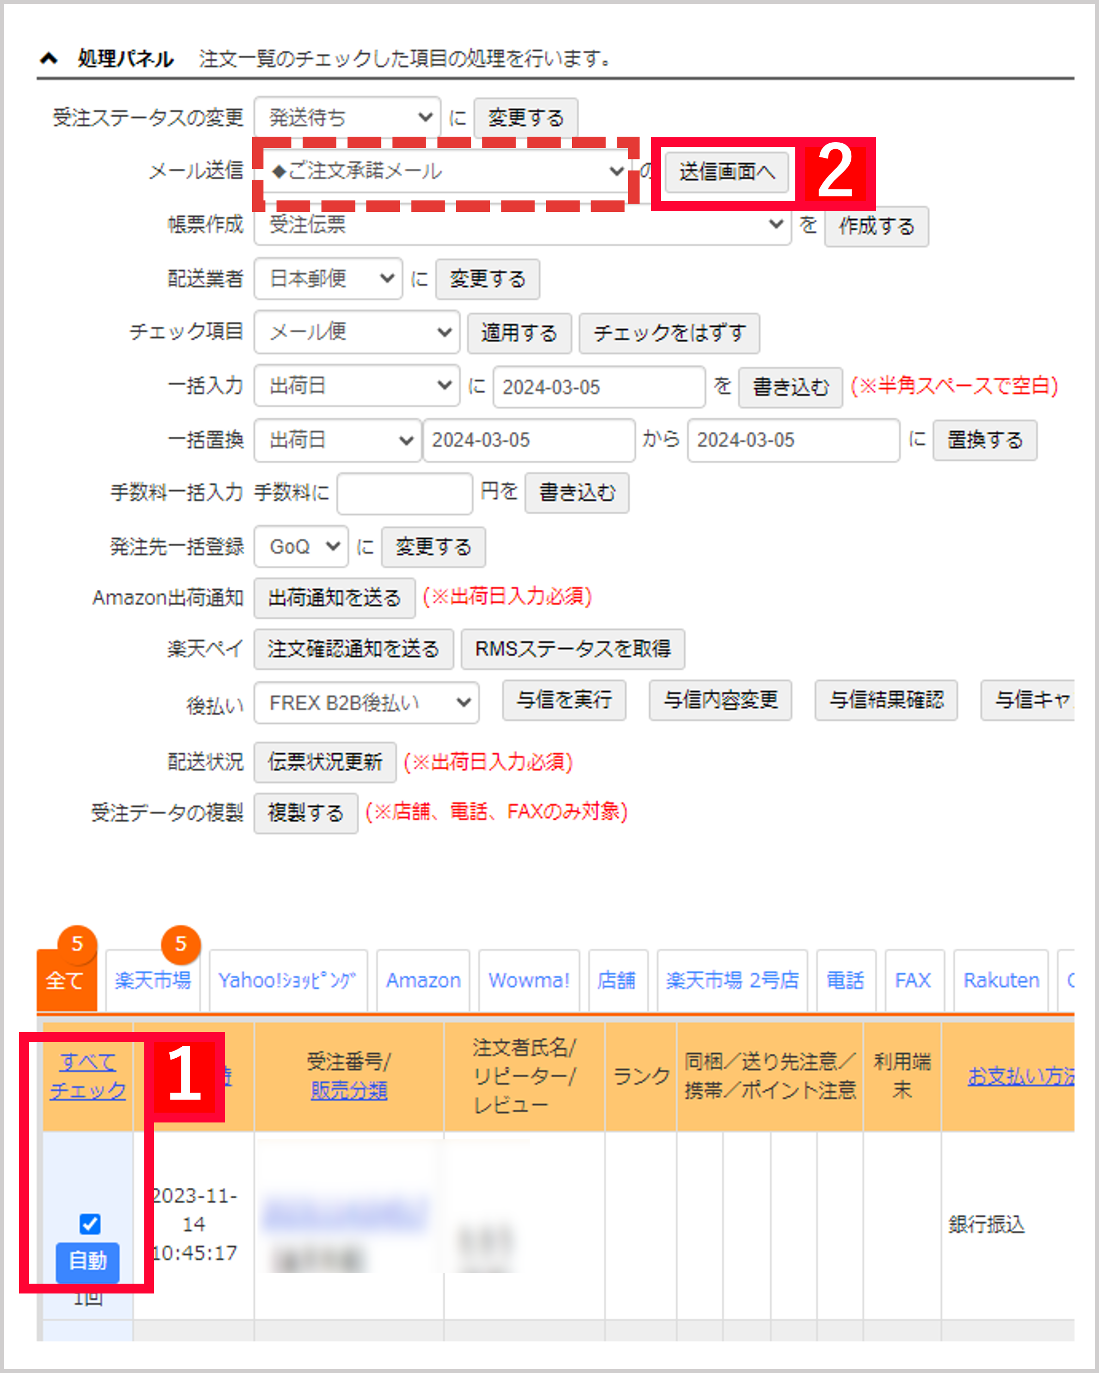
Task: Click 変更する next to 日本郵便
Action: tap(488, 279)
